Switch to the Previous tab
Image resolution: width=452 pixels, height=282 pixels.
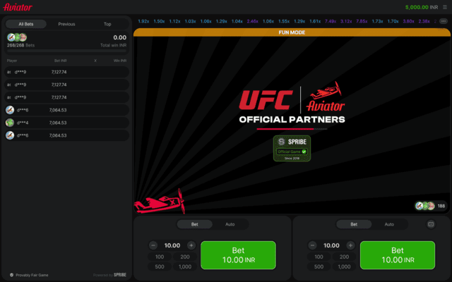[66, 24]
